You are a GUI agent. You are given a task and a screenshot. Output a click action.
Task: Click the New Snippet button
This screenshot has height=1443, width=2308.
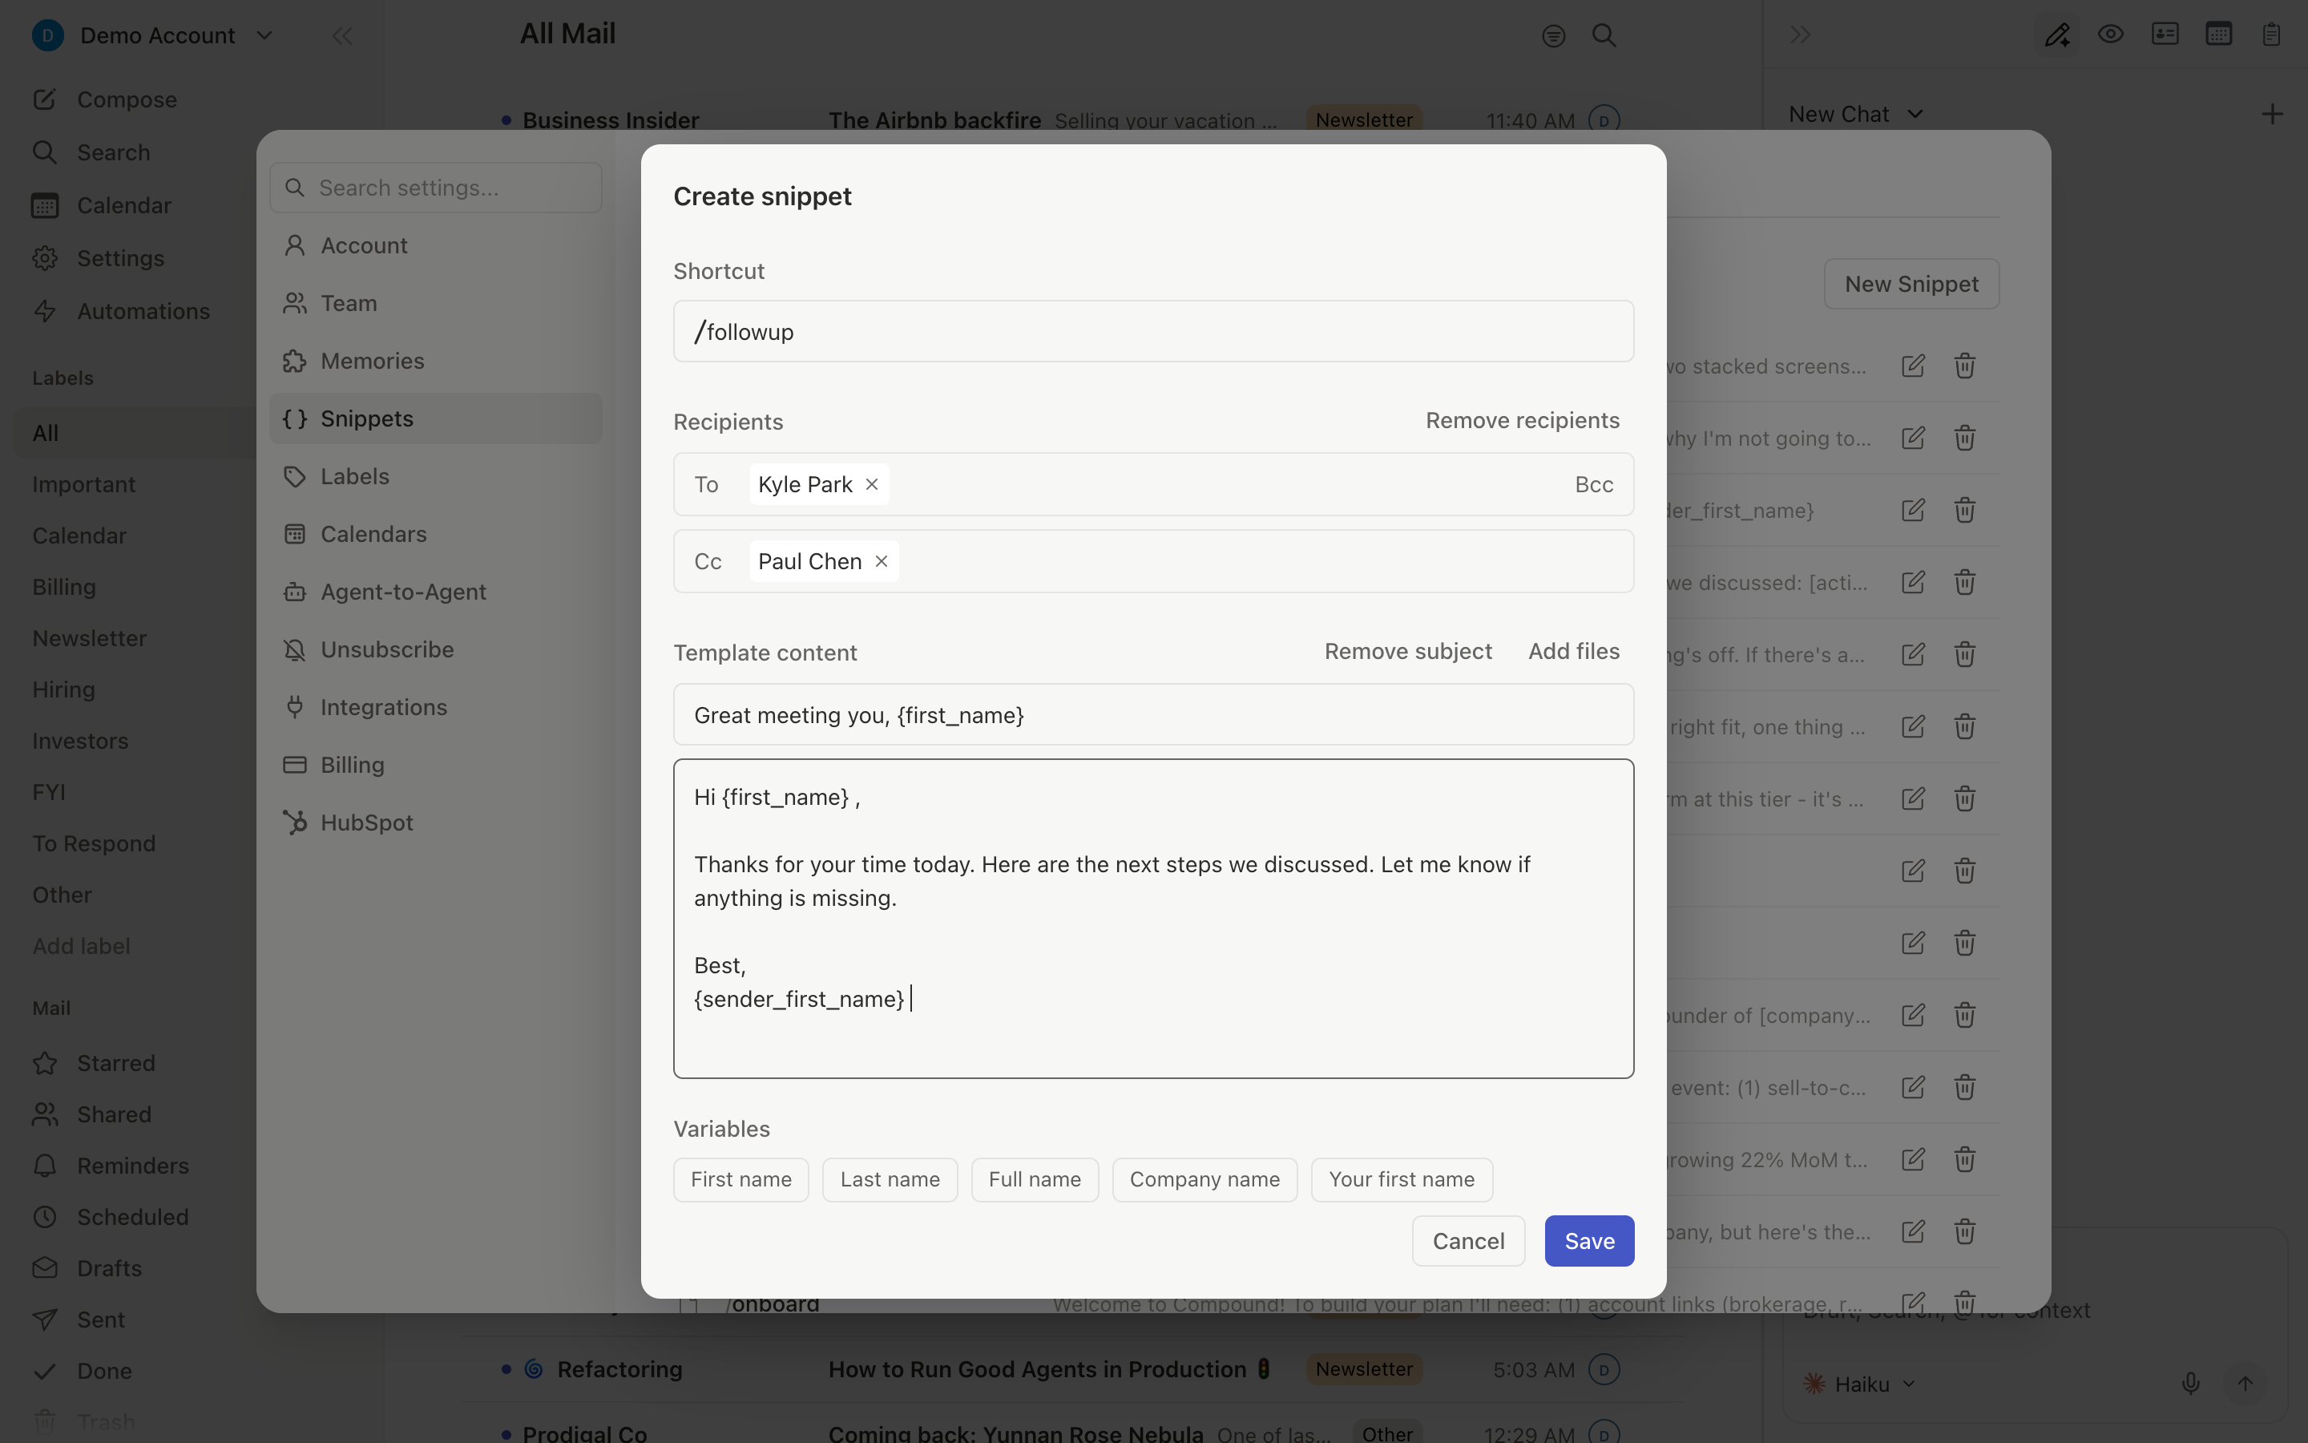(1911, 284)
